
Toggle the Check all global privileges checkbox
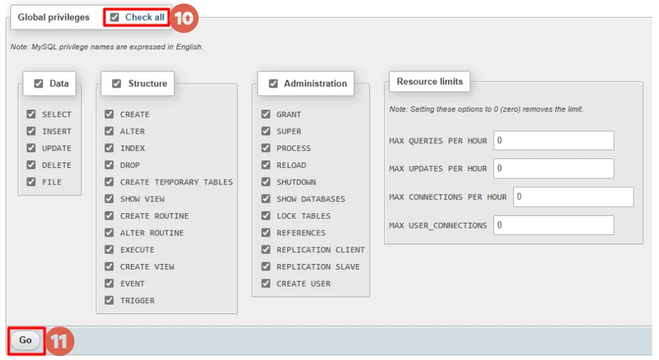114,17
